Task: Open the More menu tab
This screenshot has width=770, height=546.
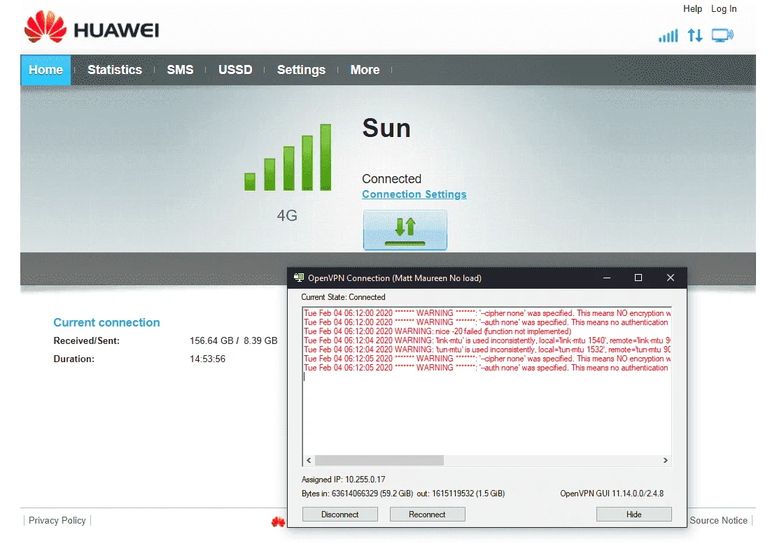Action: (x=365, y=70)
